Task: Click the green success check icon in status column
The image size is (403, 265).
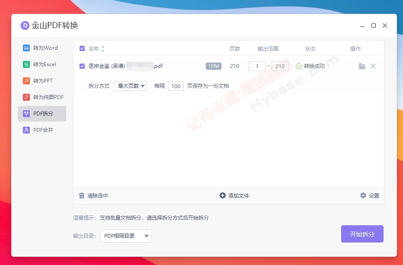Action: (299, 66)
